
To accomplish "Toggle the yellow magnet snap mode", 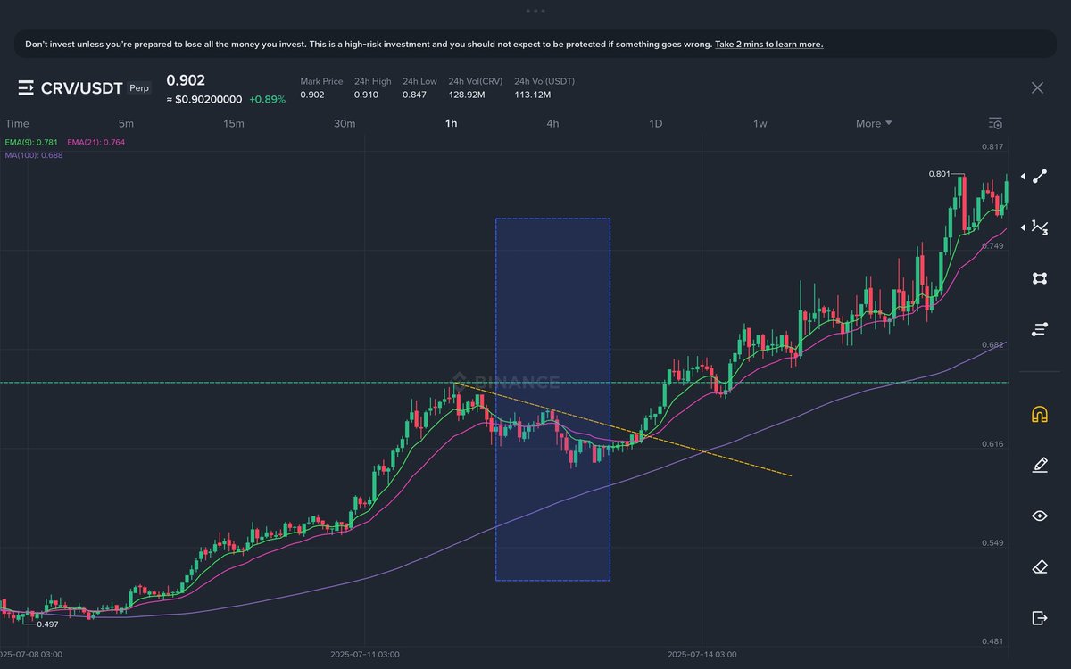I will coord(1040,414).
